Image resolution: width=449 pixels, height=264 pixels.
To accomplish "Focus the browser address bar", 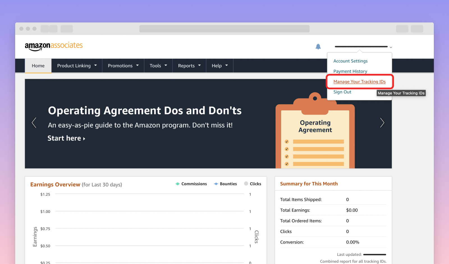I will pyautogui.click(x=224, y=29).
